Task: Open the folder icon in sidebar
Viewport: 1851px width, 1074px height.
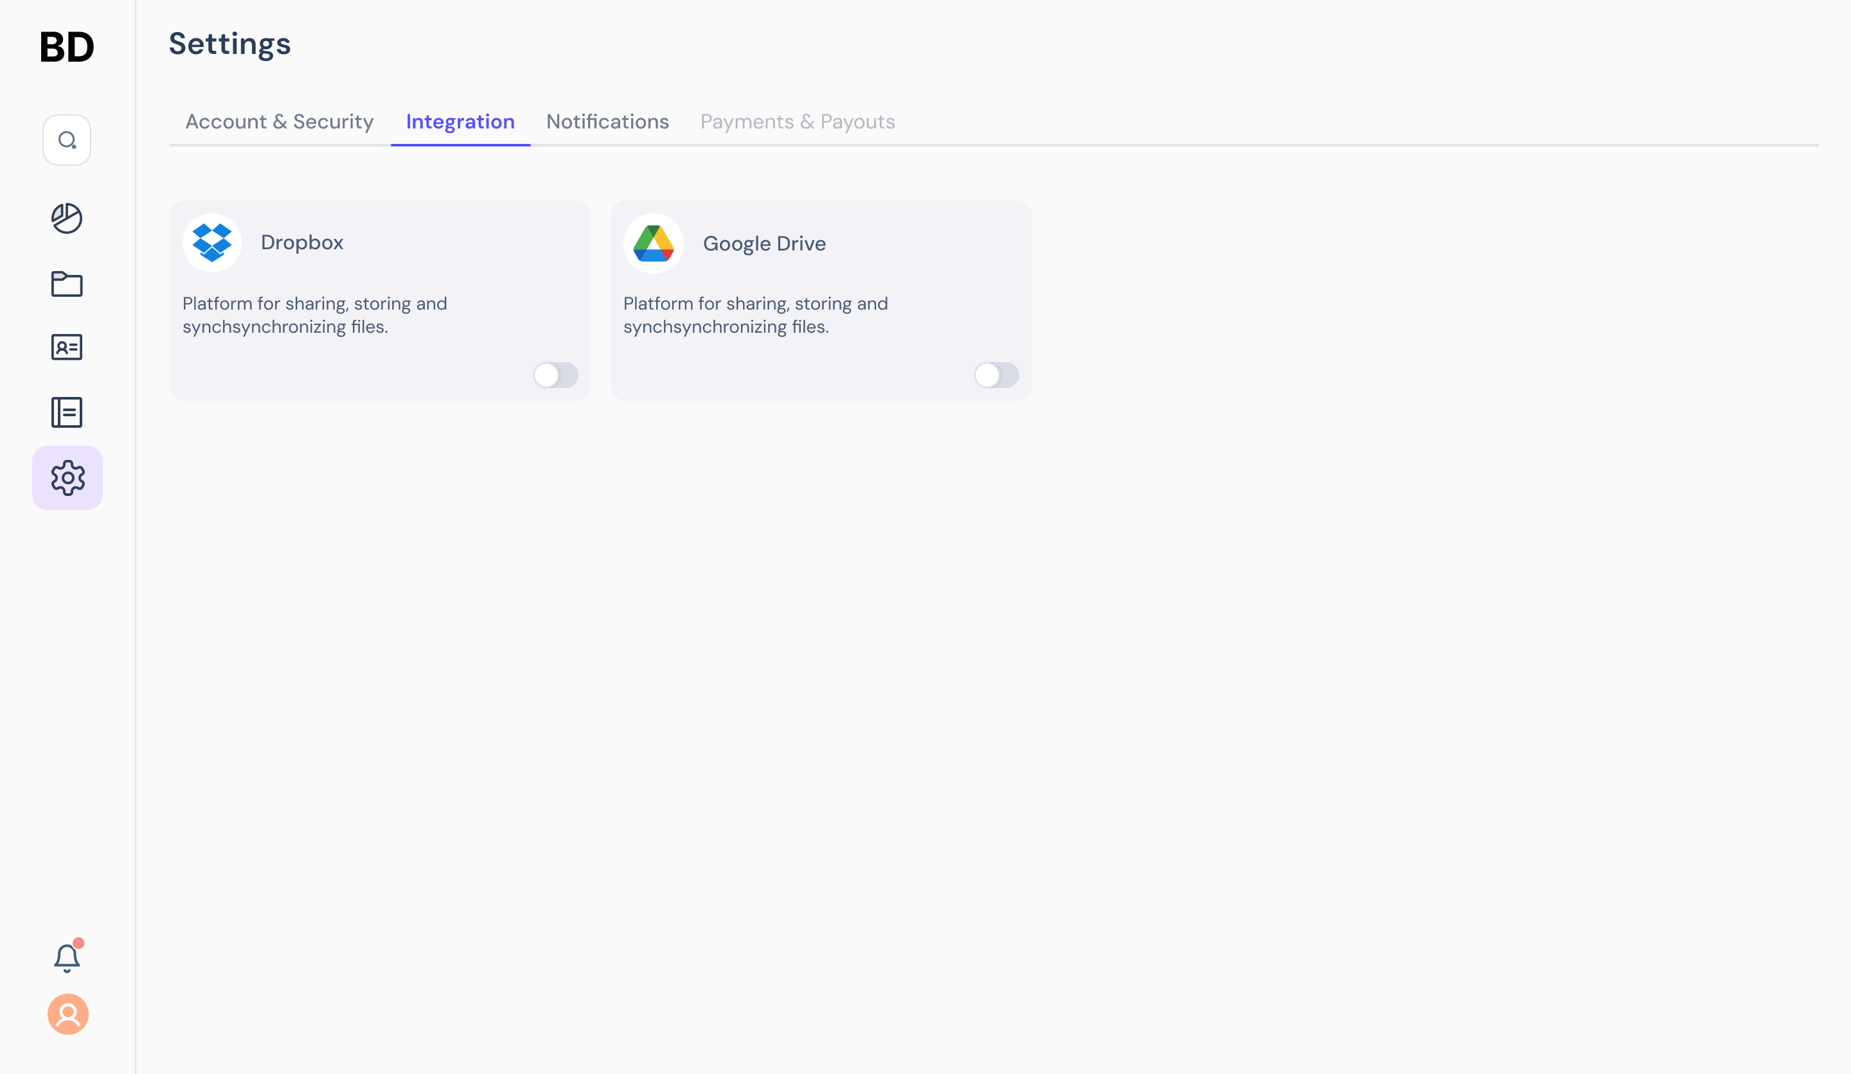Action: [67, 283]
